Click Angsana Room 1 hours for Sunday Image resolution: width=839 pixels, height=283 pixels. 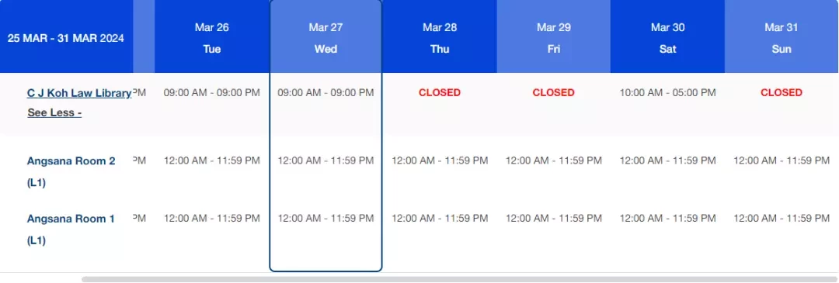pyautogui.click(x=782, y=218)
